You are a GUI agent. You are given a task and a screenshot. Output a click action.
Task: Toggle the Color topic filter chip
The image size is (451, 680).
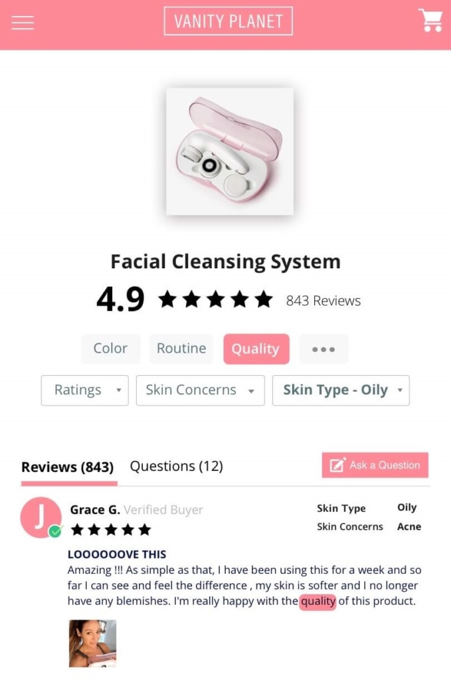[110, 349]
